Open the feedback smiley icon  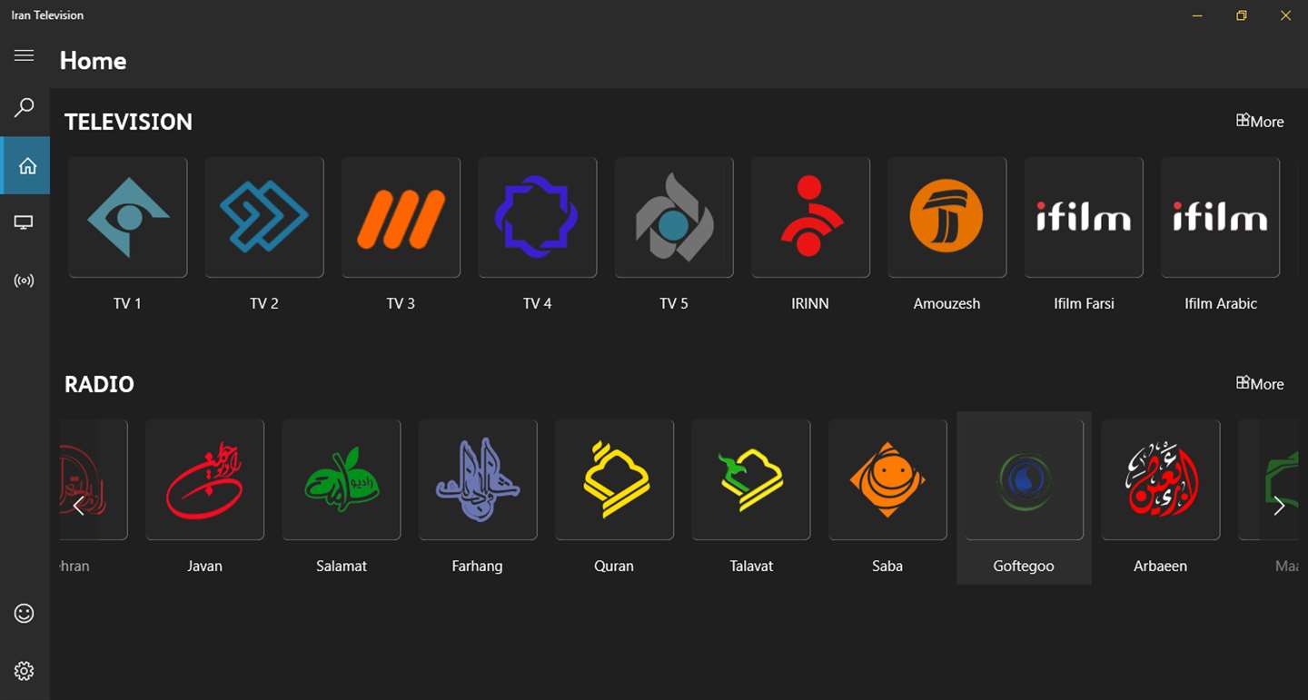point(25,614)
